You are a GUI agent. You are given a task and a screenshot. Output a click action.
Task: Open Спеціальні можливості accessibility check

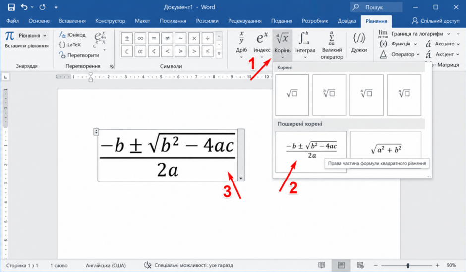188,265
